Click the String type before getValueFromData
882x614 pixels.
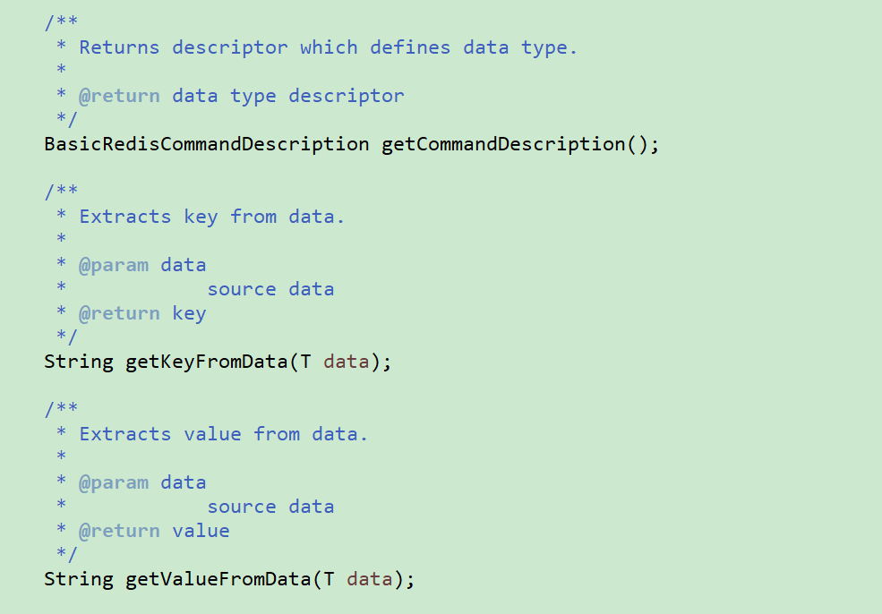tap(78, 579)
